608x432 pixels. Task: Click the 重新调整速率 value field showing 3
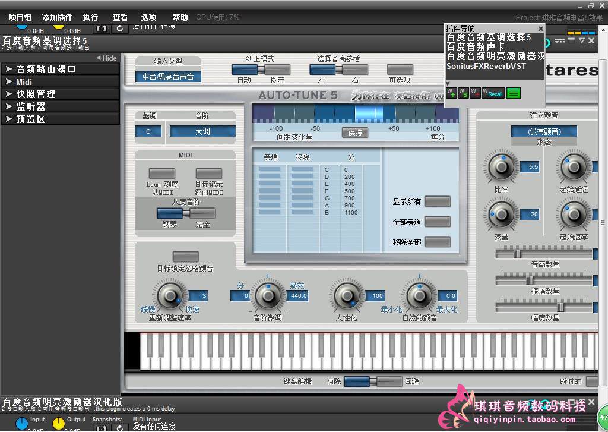tap(198, 296)
